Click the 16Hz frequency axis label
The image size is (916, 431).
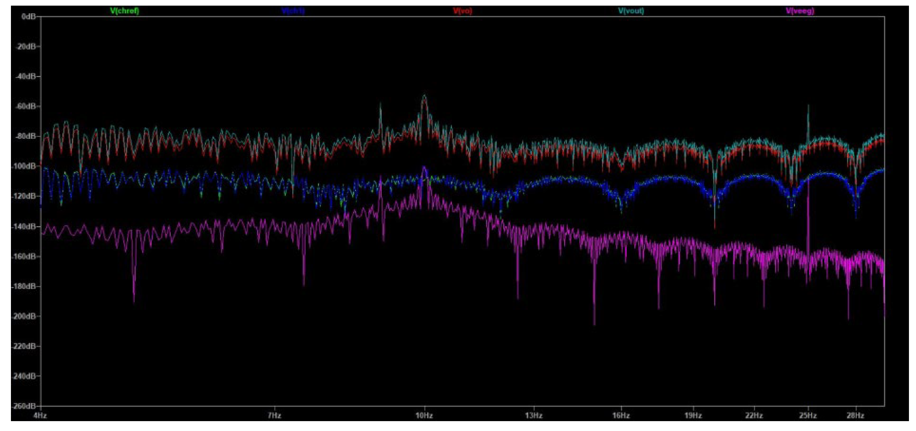pos(621,416)
